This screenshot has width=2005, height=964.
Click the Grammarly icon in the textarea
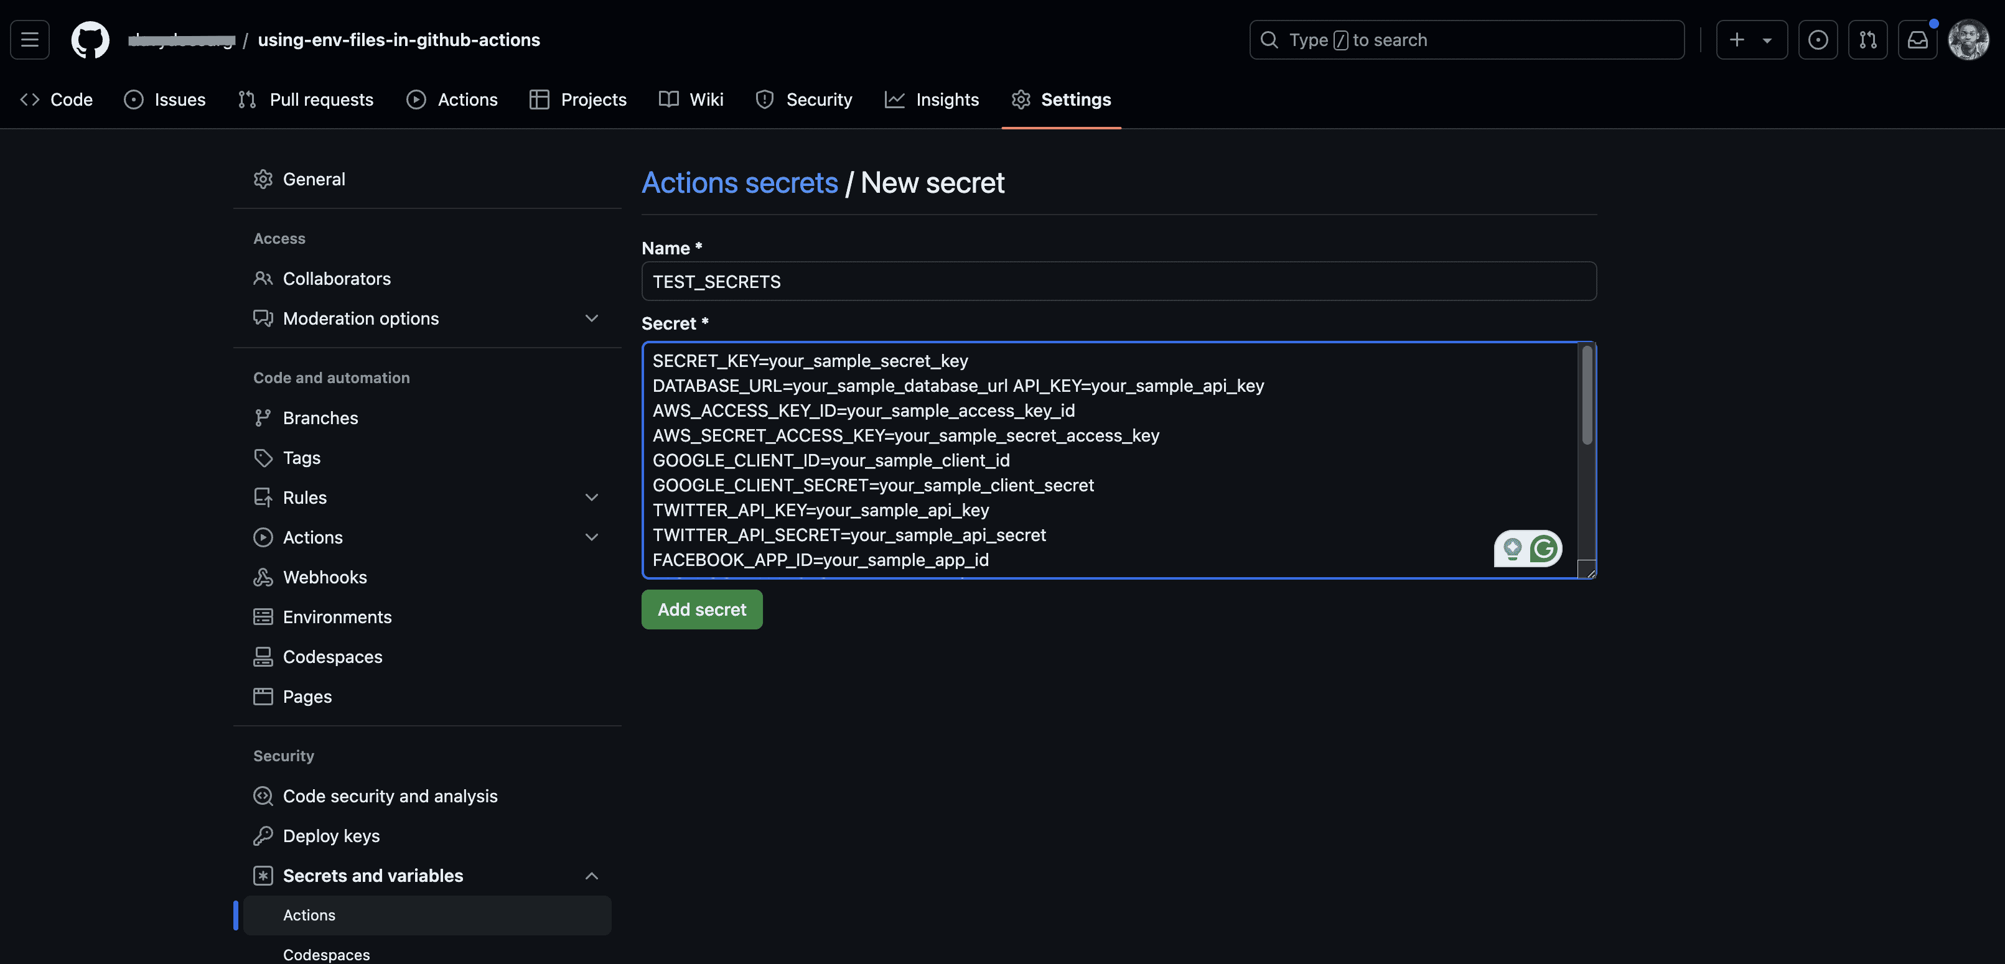click(x=1545, y=549)
